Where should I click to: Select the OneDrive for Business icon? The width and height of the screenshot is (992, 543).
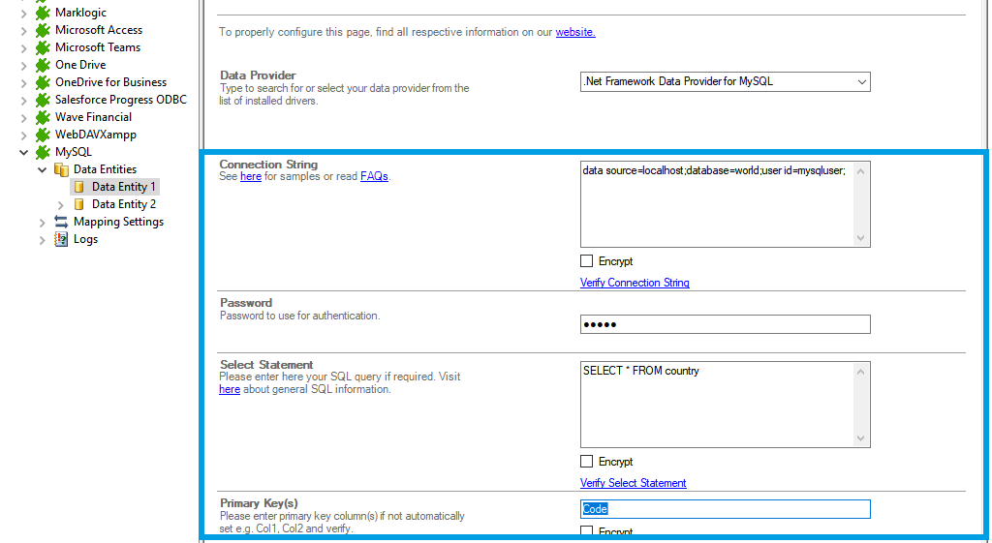[x=43, y=82]
